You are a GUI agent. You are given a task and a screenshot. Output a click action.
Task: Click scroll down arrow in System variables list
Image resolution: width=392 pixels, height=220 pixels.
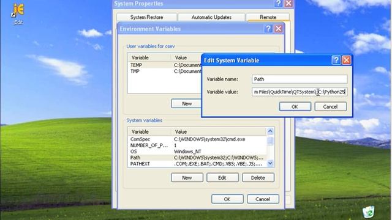coord(270,163)
